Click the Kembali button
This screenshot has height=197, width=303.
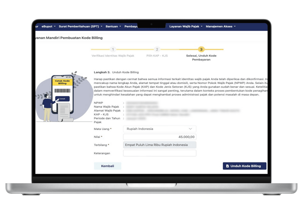[108, 166]
